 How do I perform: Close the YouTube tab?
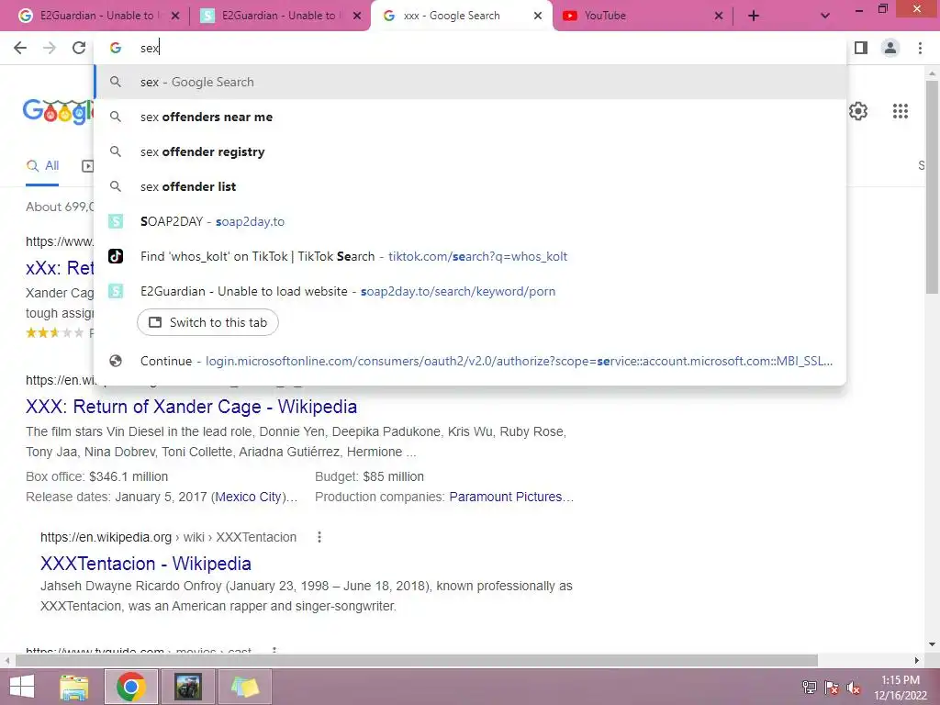719,17
